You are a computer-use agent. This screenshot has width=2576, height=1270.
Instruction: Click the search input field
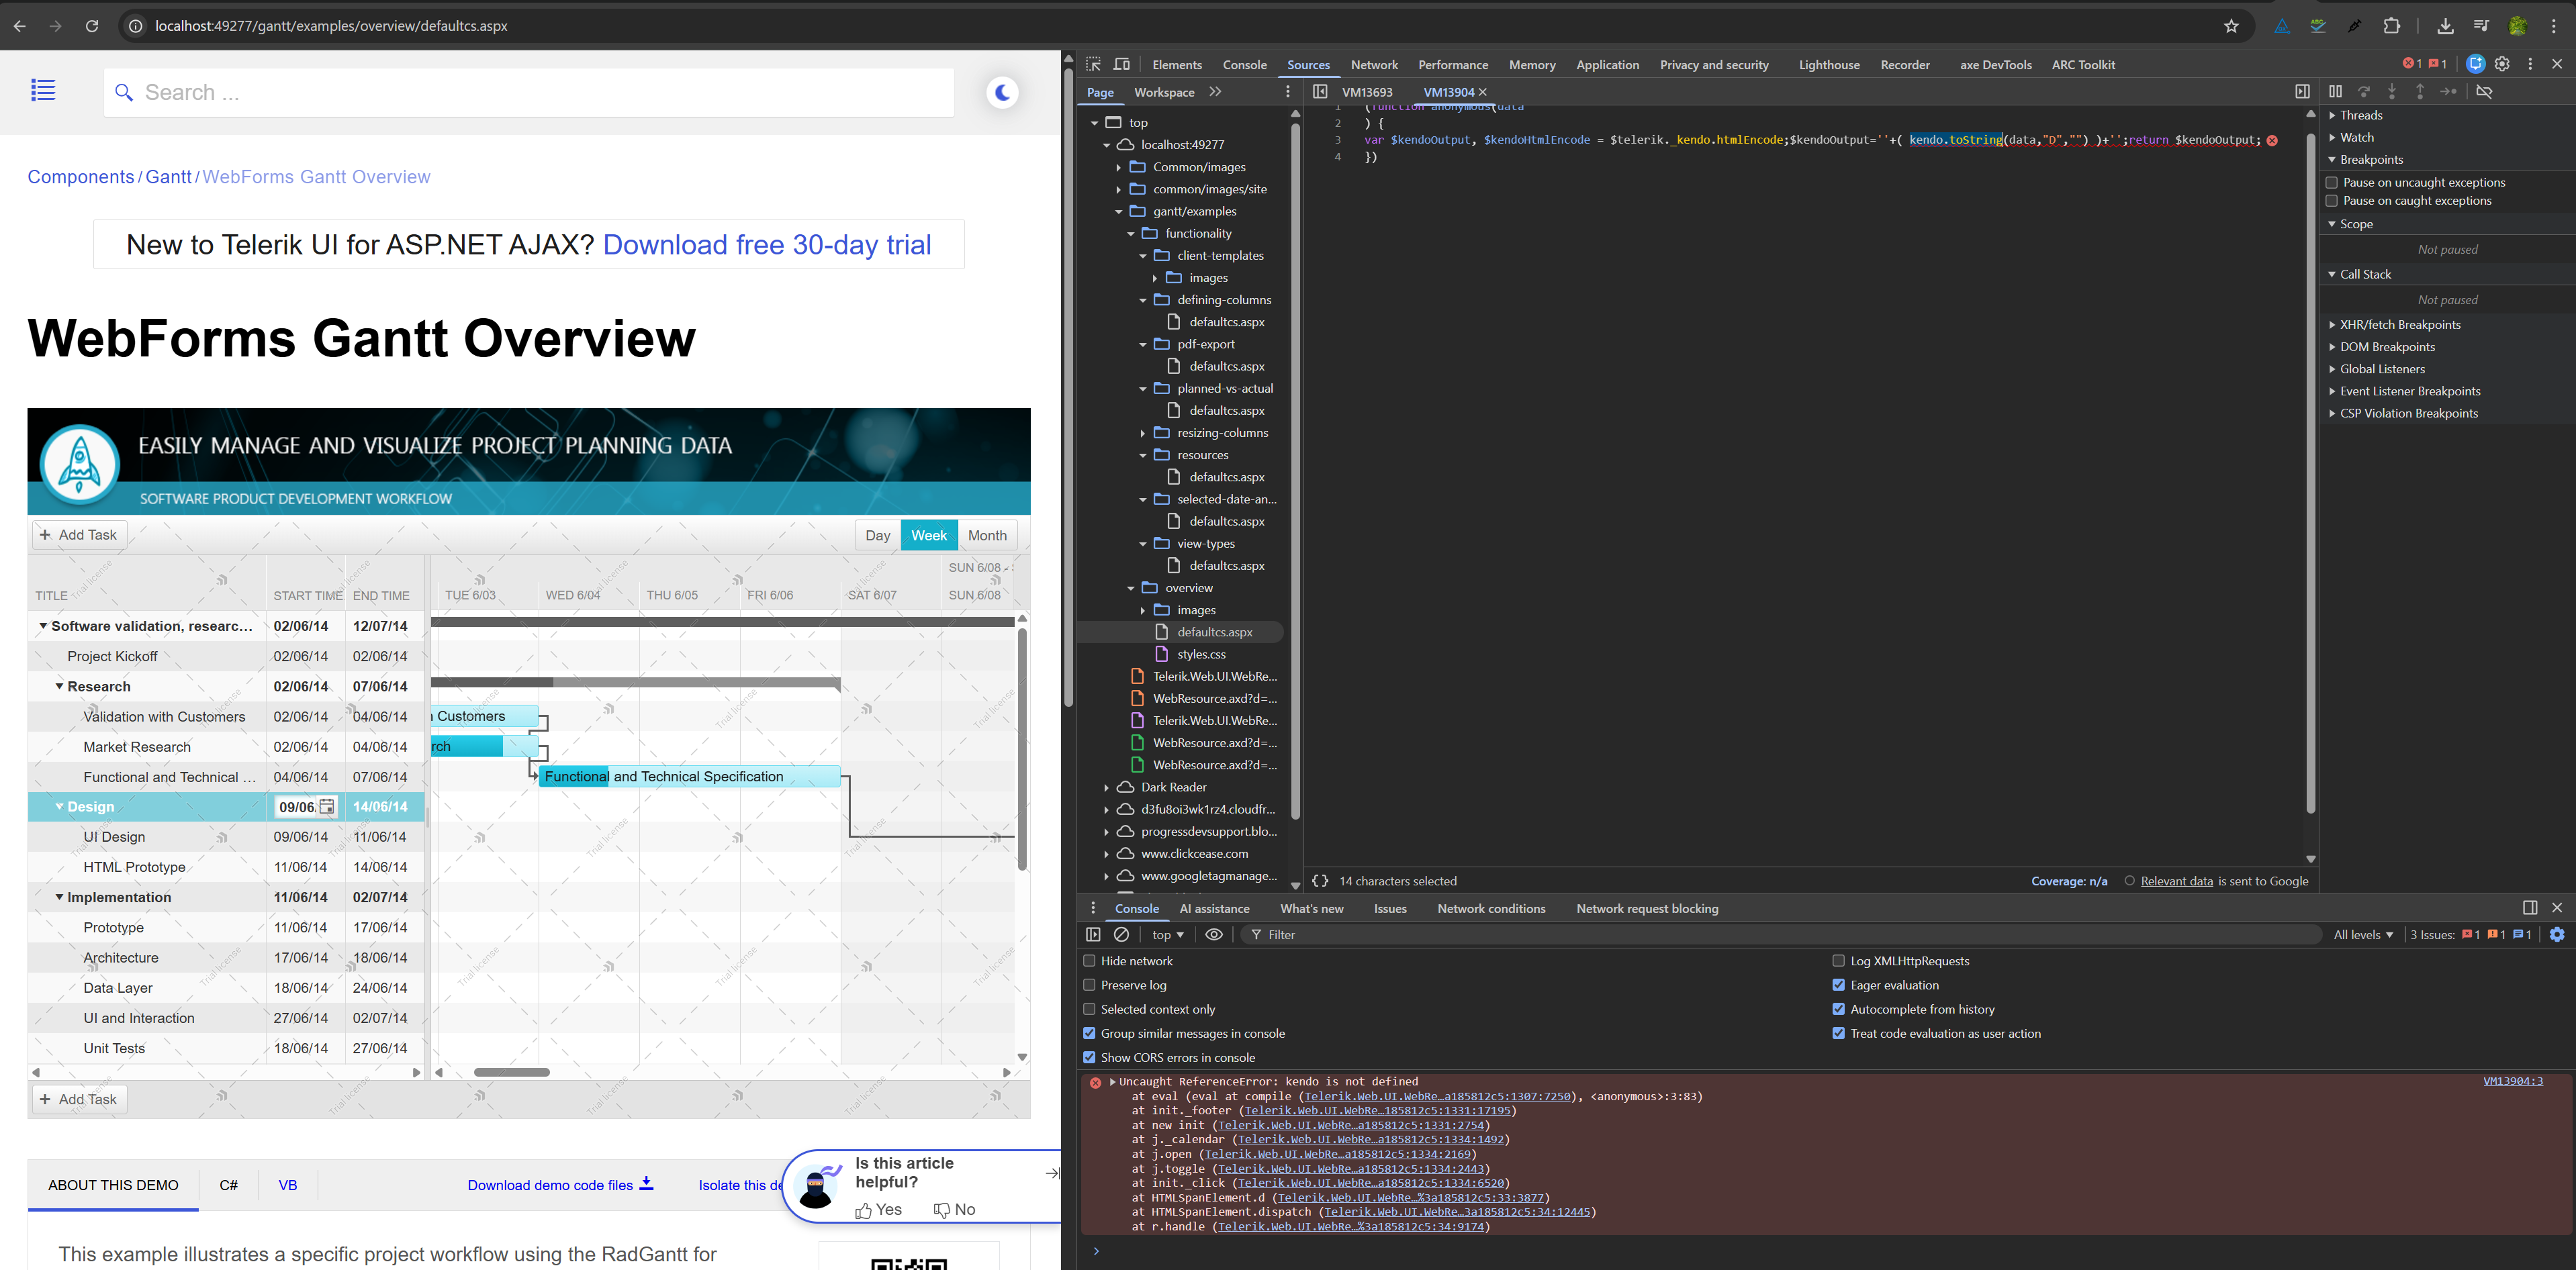click(x=528, y=93)
